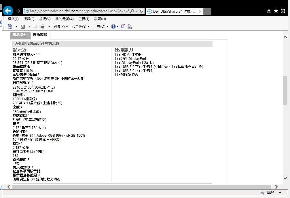Expand the dropdown arrow beside the Home icon

pos(16,27)
